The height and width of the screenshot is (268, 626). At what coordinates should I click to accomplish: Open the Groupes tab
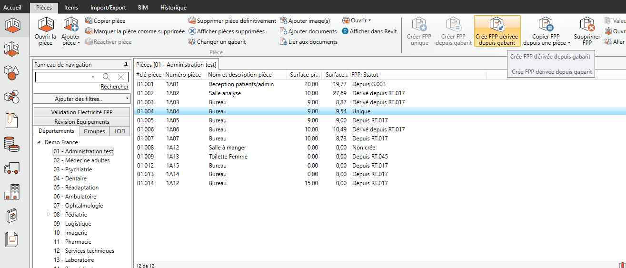pos(94,131)
